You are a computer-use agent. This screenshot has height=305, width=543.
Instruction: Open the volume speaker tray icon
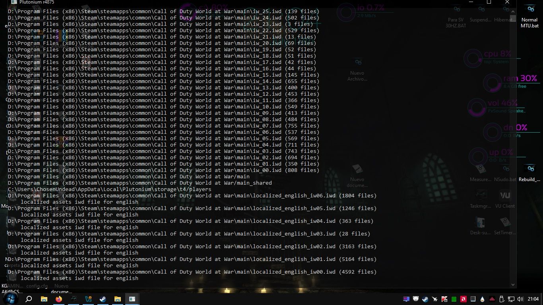click(520, 299)
